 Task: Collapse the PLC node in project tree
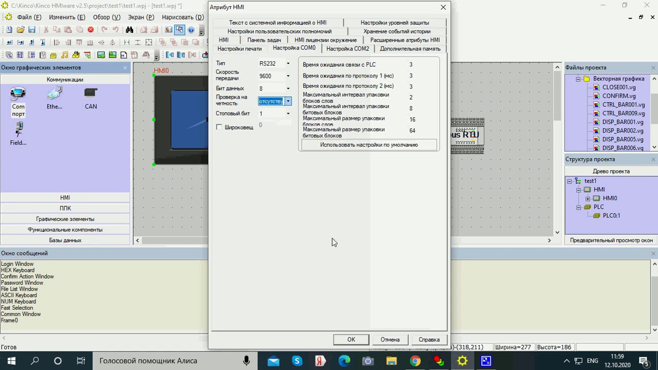point(579,207)
